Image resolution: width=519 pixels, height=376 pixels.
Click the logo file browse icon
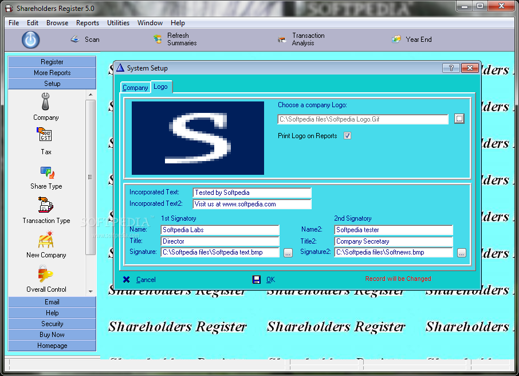(x=459, y=119)
